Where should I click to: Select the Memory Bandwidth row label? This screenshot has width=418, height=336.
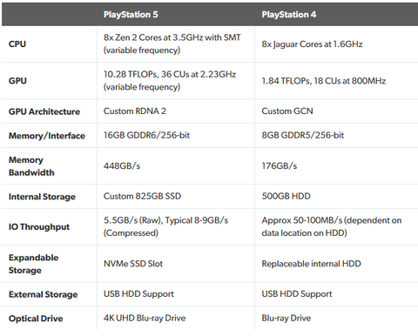[31, 166]
